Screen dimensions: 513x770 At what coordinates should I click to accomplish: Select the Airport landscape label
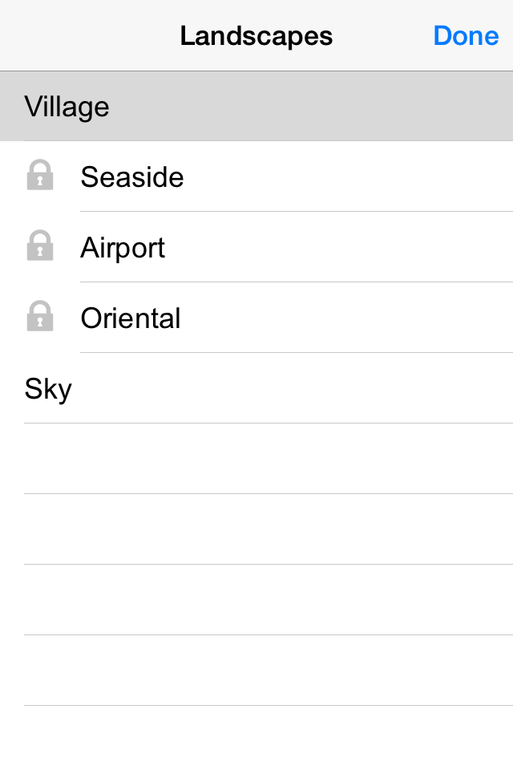123,248
